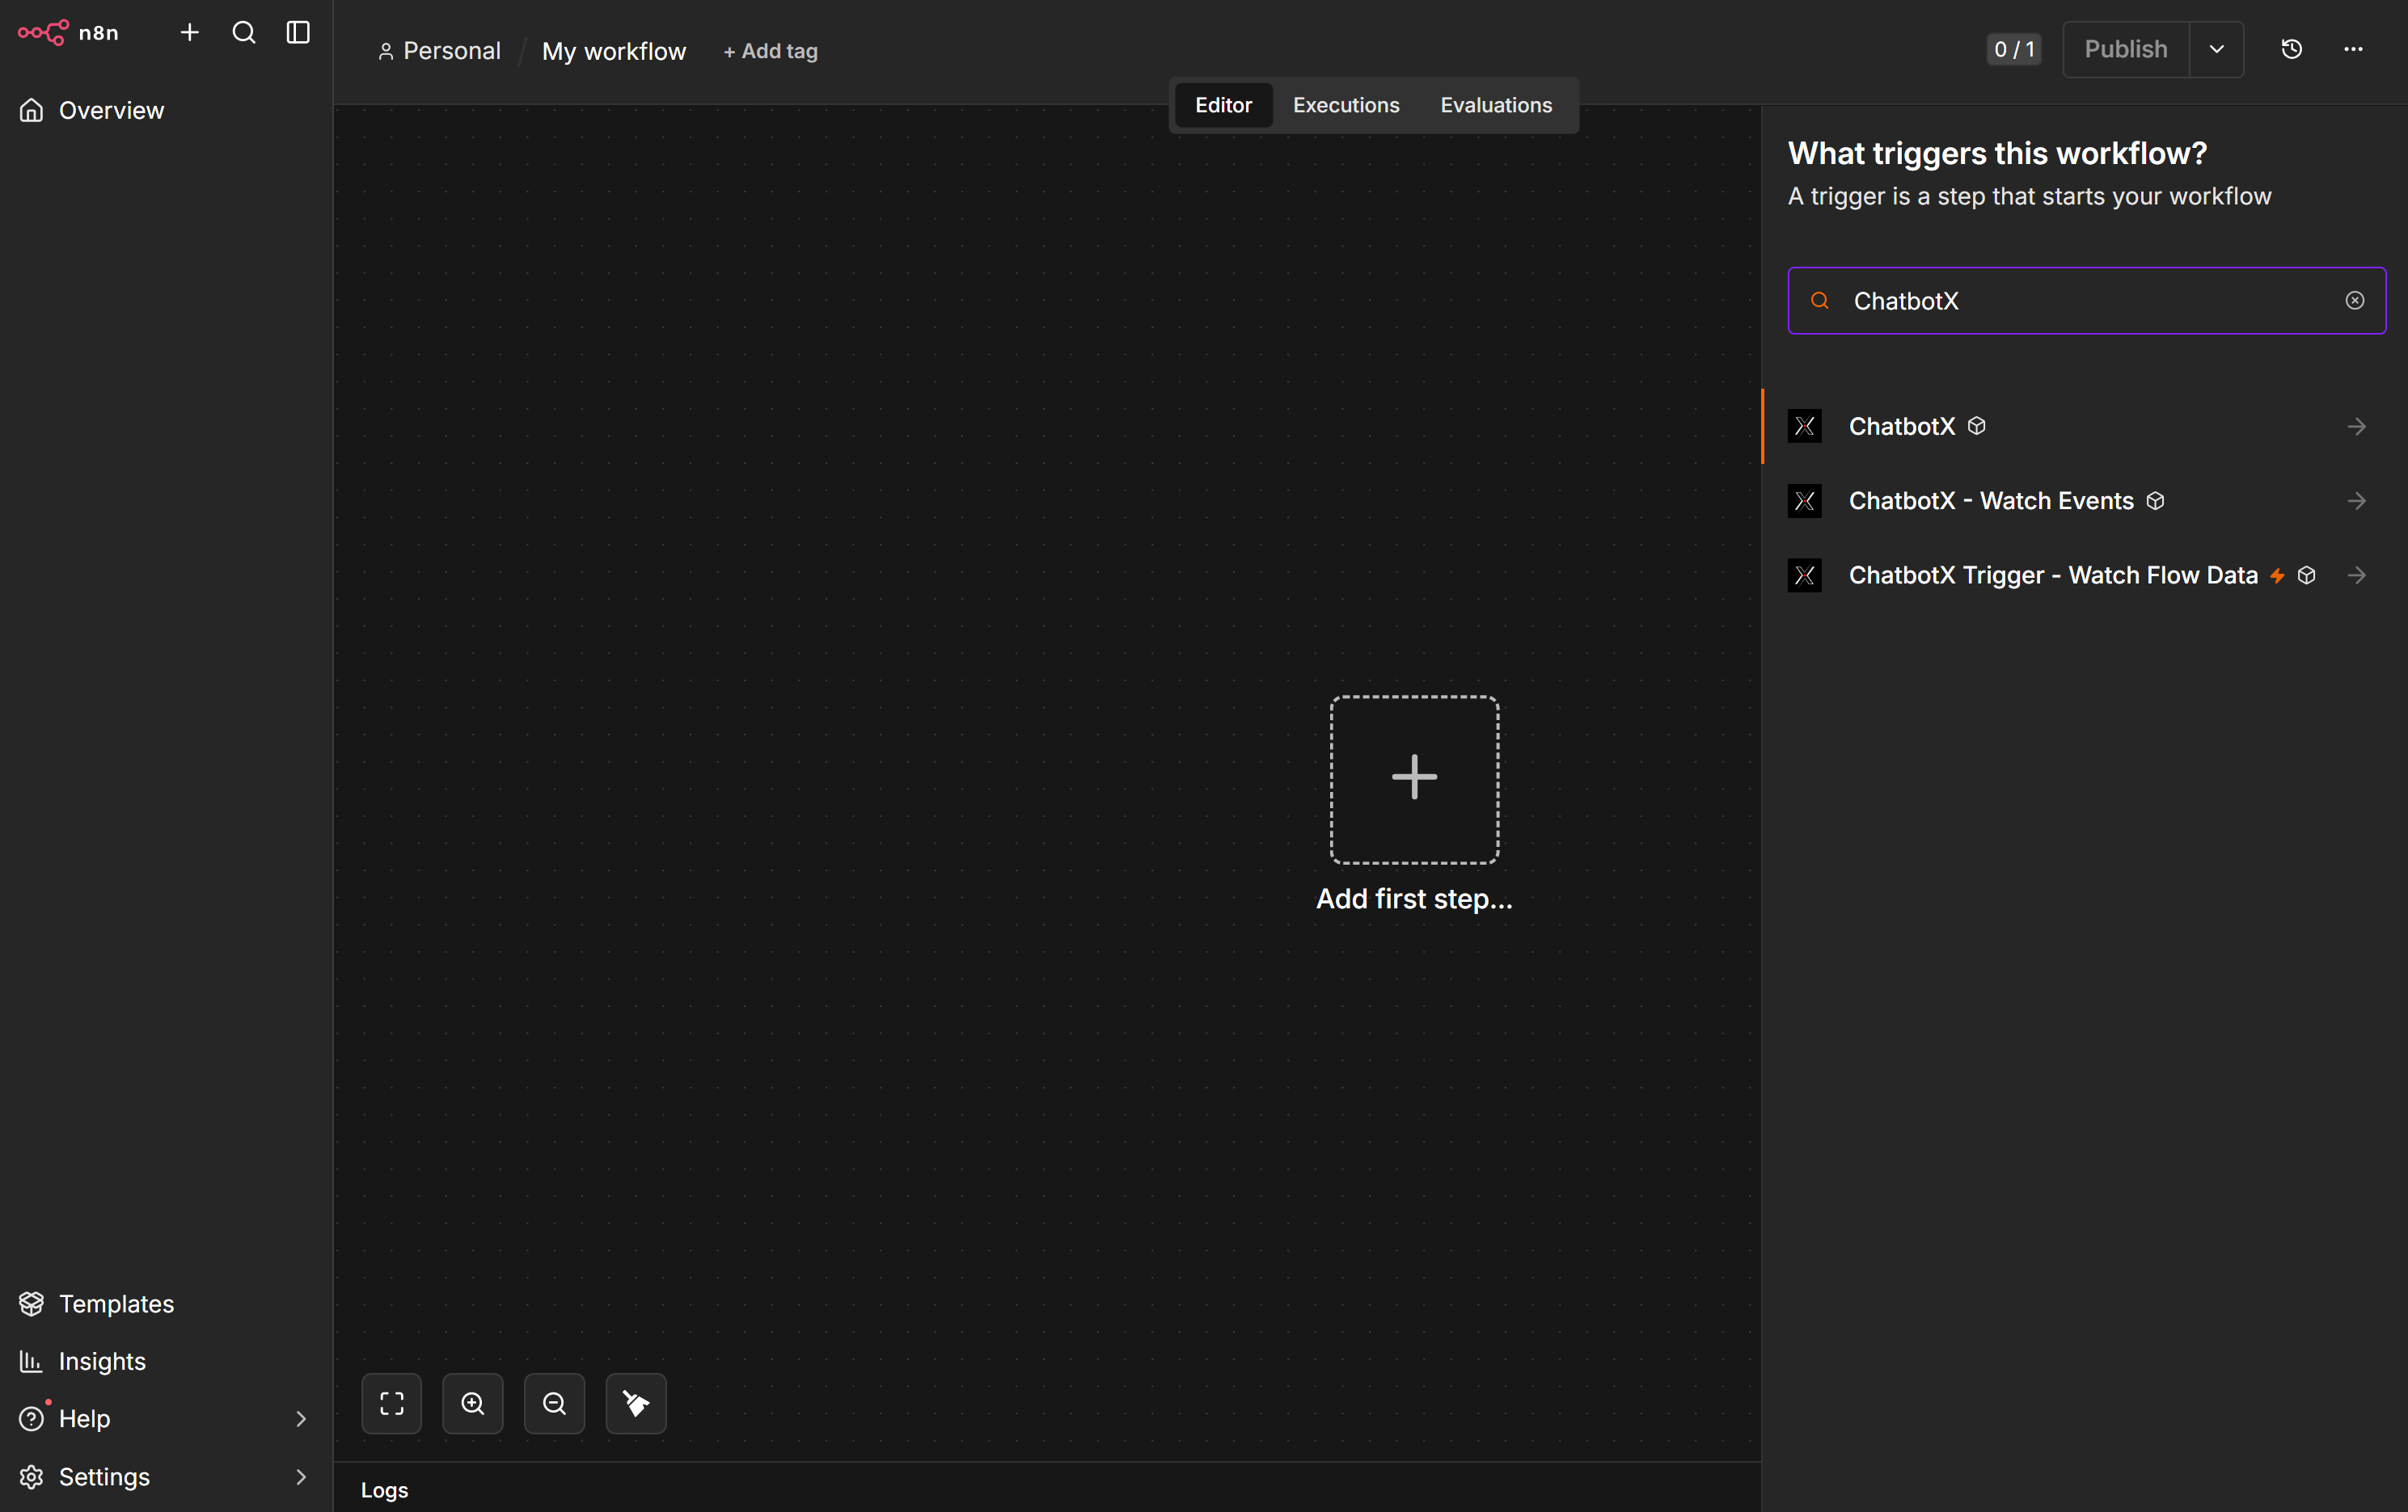Zoom out on the canvas
The height and width of the screenshot is (1512, 2408).
pyautogui.click(x=554, y=1403)
